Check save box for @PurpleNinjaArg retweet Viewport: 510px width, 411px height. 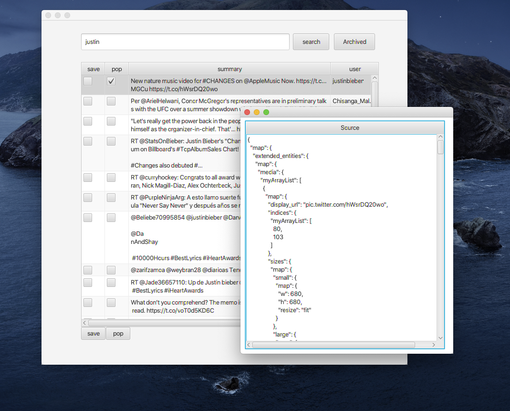pyautogui.click(x=88, y=198)
